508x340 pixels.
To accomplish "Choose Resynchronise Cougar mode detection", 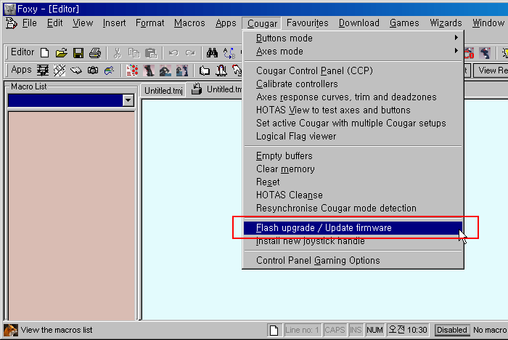I will click(353, 208).
